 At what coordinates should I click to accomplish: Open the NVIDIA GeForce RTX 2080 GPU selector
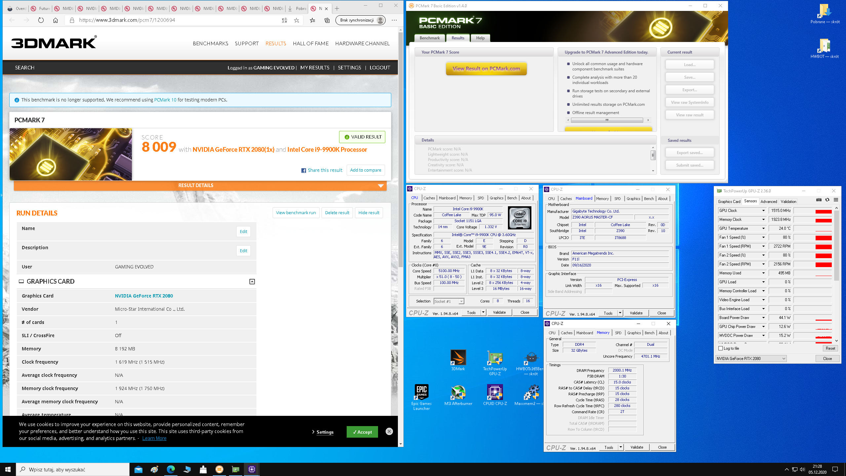751,359
